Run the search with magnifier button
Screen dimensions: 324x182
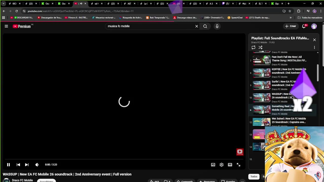[205, 26]
